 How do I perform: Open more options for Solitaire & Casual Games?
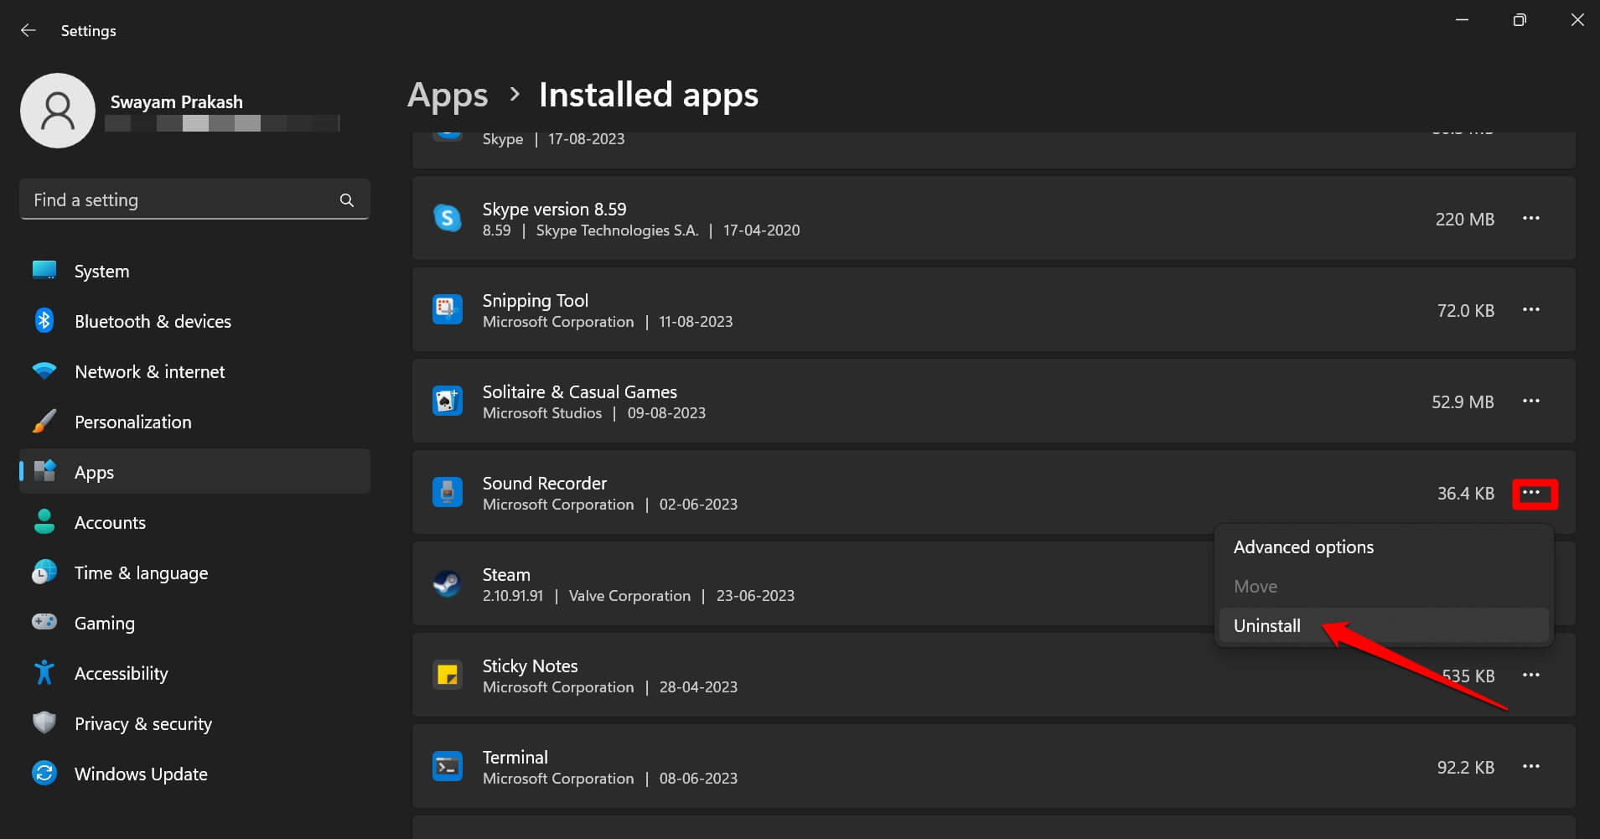1530,401
